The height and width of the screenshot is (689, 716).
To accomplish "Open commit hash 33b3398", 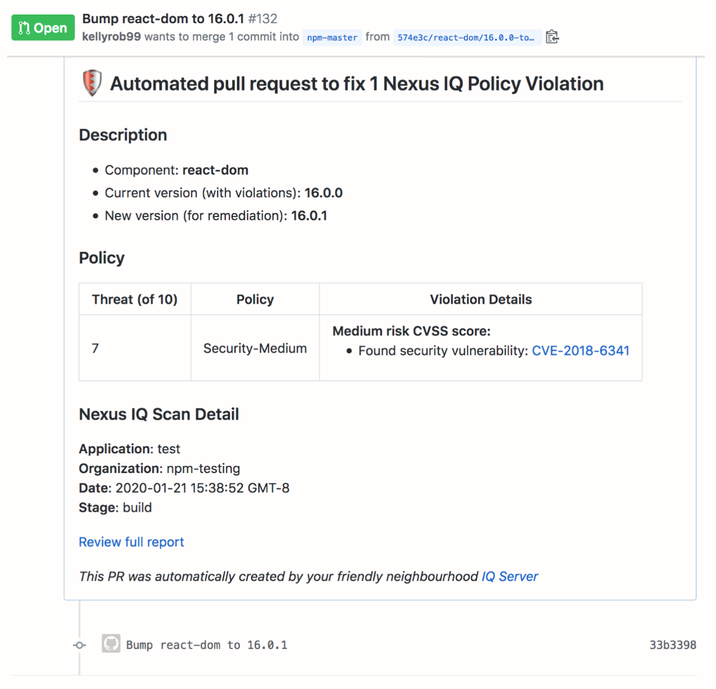I will 672,645.
